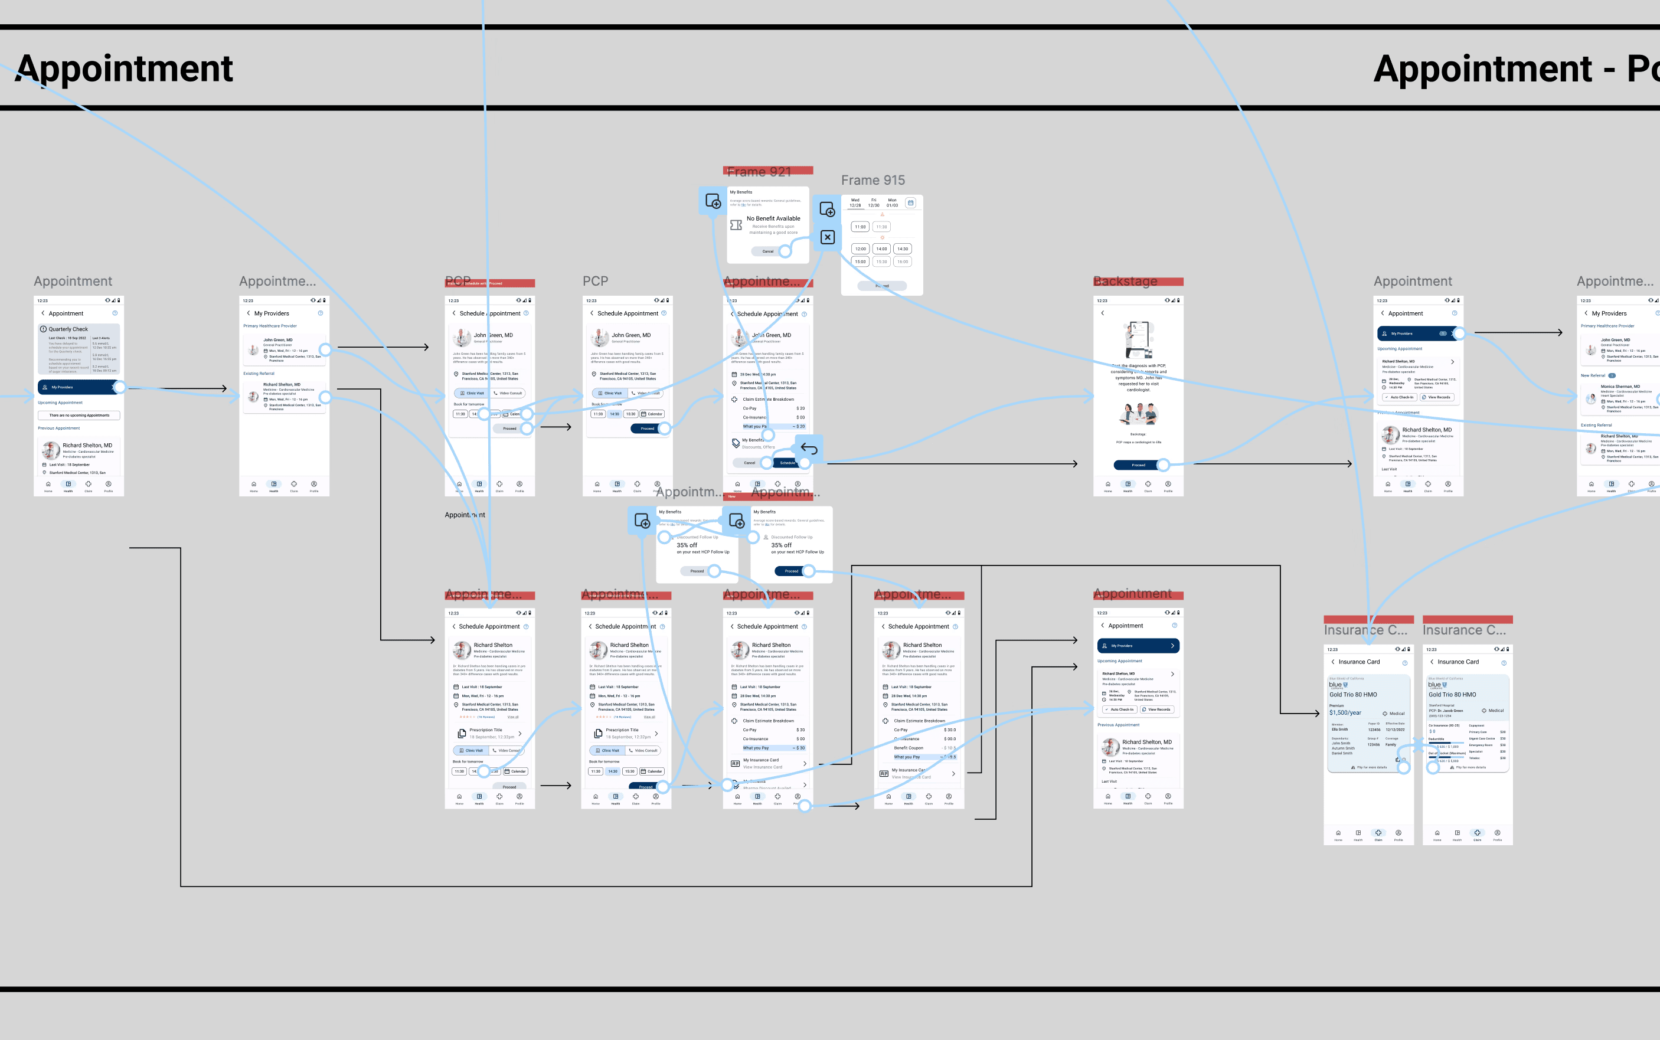
Task: Open Prescription Title chevron in bottom-left Schedule screen
Action: coord(519,733)
